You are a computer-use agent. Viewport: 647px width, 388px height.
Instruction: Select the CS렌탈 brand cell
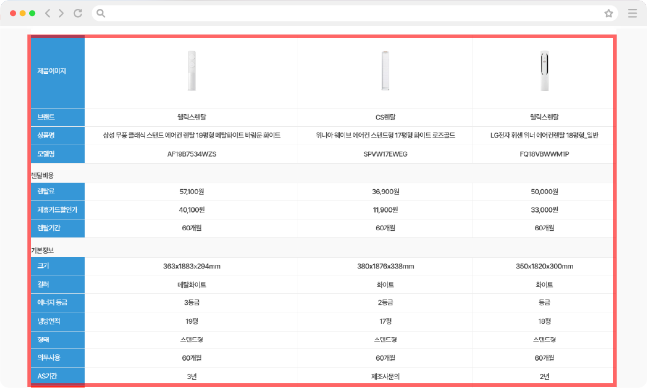[x=385, y=117]
